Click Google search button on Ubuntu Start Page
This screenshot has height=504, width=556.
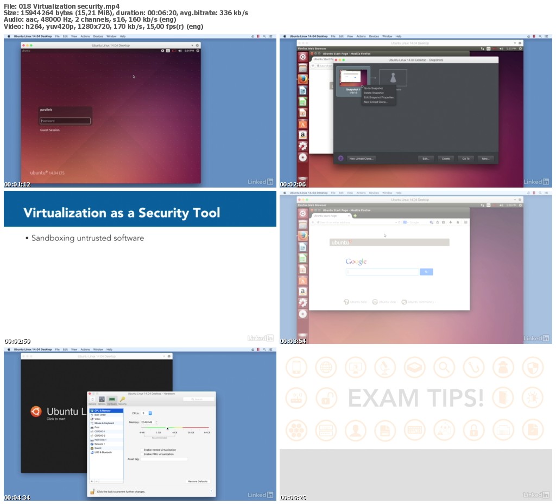426,272
